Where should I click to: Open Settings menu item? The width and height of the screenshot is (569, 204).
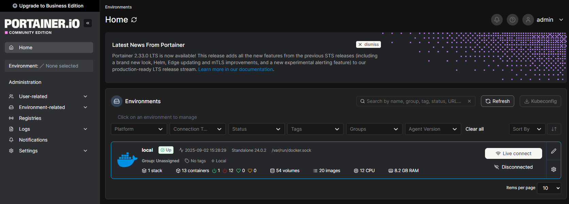tap(49, 151)
